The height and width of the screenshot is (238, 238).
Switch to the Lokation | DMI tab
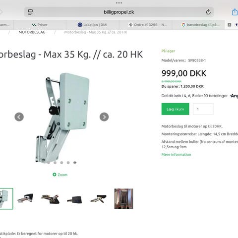click(x=93, y=25)
